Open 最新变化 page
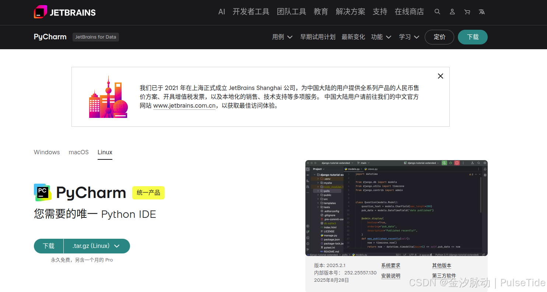547x292 pixels. (x=353, y=37)
